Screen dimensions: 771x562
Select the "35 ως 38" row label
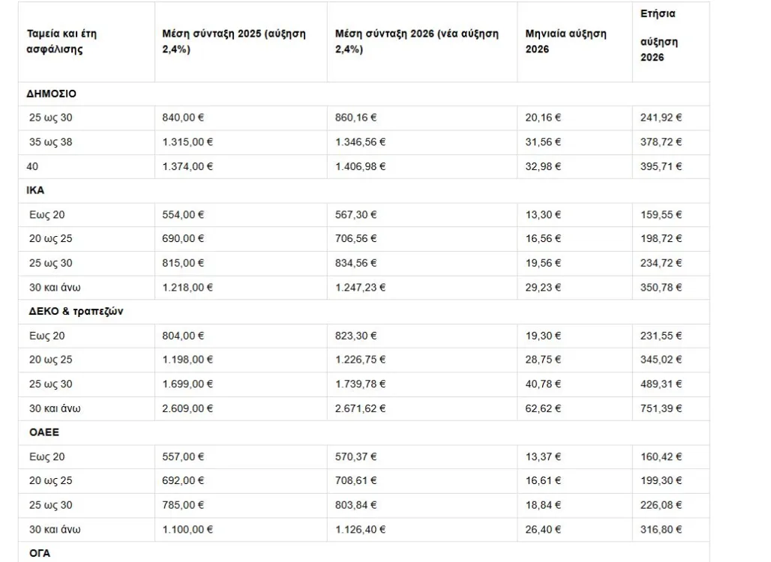coord(50,142)
